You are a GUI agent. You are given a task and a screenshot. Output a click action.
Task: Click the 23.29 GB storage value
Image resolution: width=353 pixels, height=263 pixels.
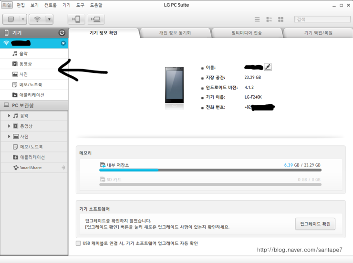253,77
